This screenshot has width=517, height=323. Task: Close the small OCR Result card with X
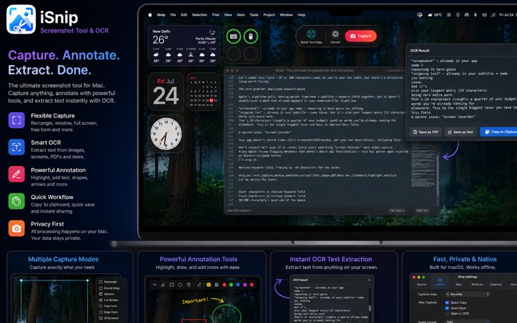[369, 280]
